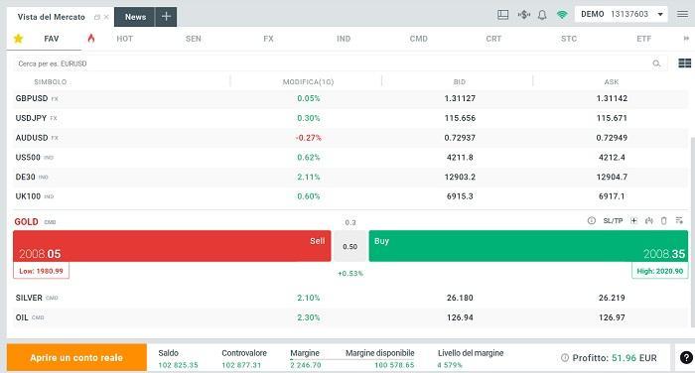695x373 pixels.
Task: Select the FX category tab
Action: [268, 39]
